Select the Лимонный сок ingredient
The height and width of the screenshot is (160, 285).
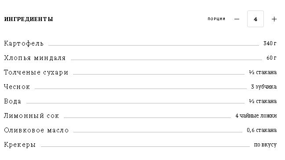pyautogui.click(x=31, y=116)
